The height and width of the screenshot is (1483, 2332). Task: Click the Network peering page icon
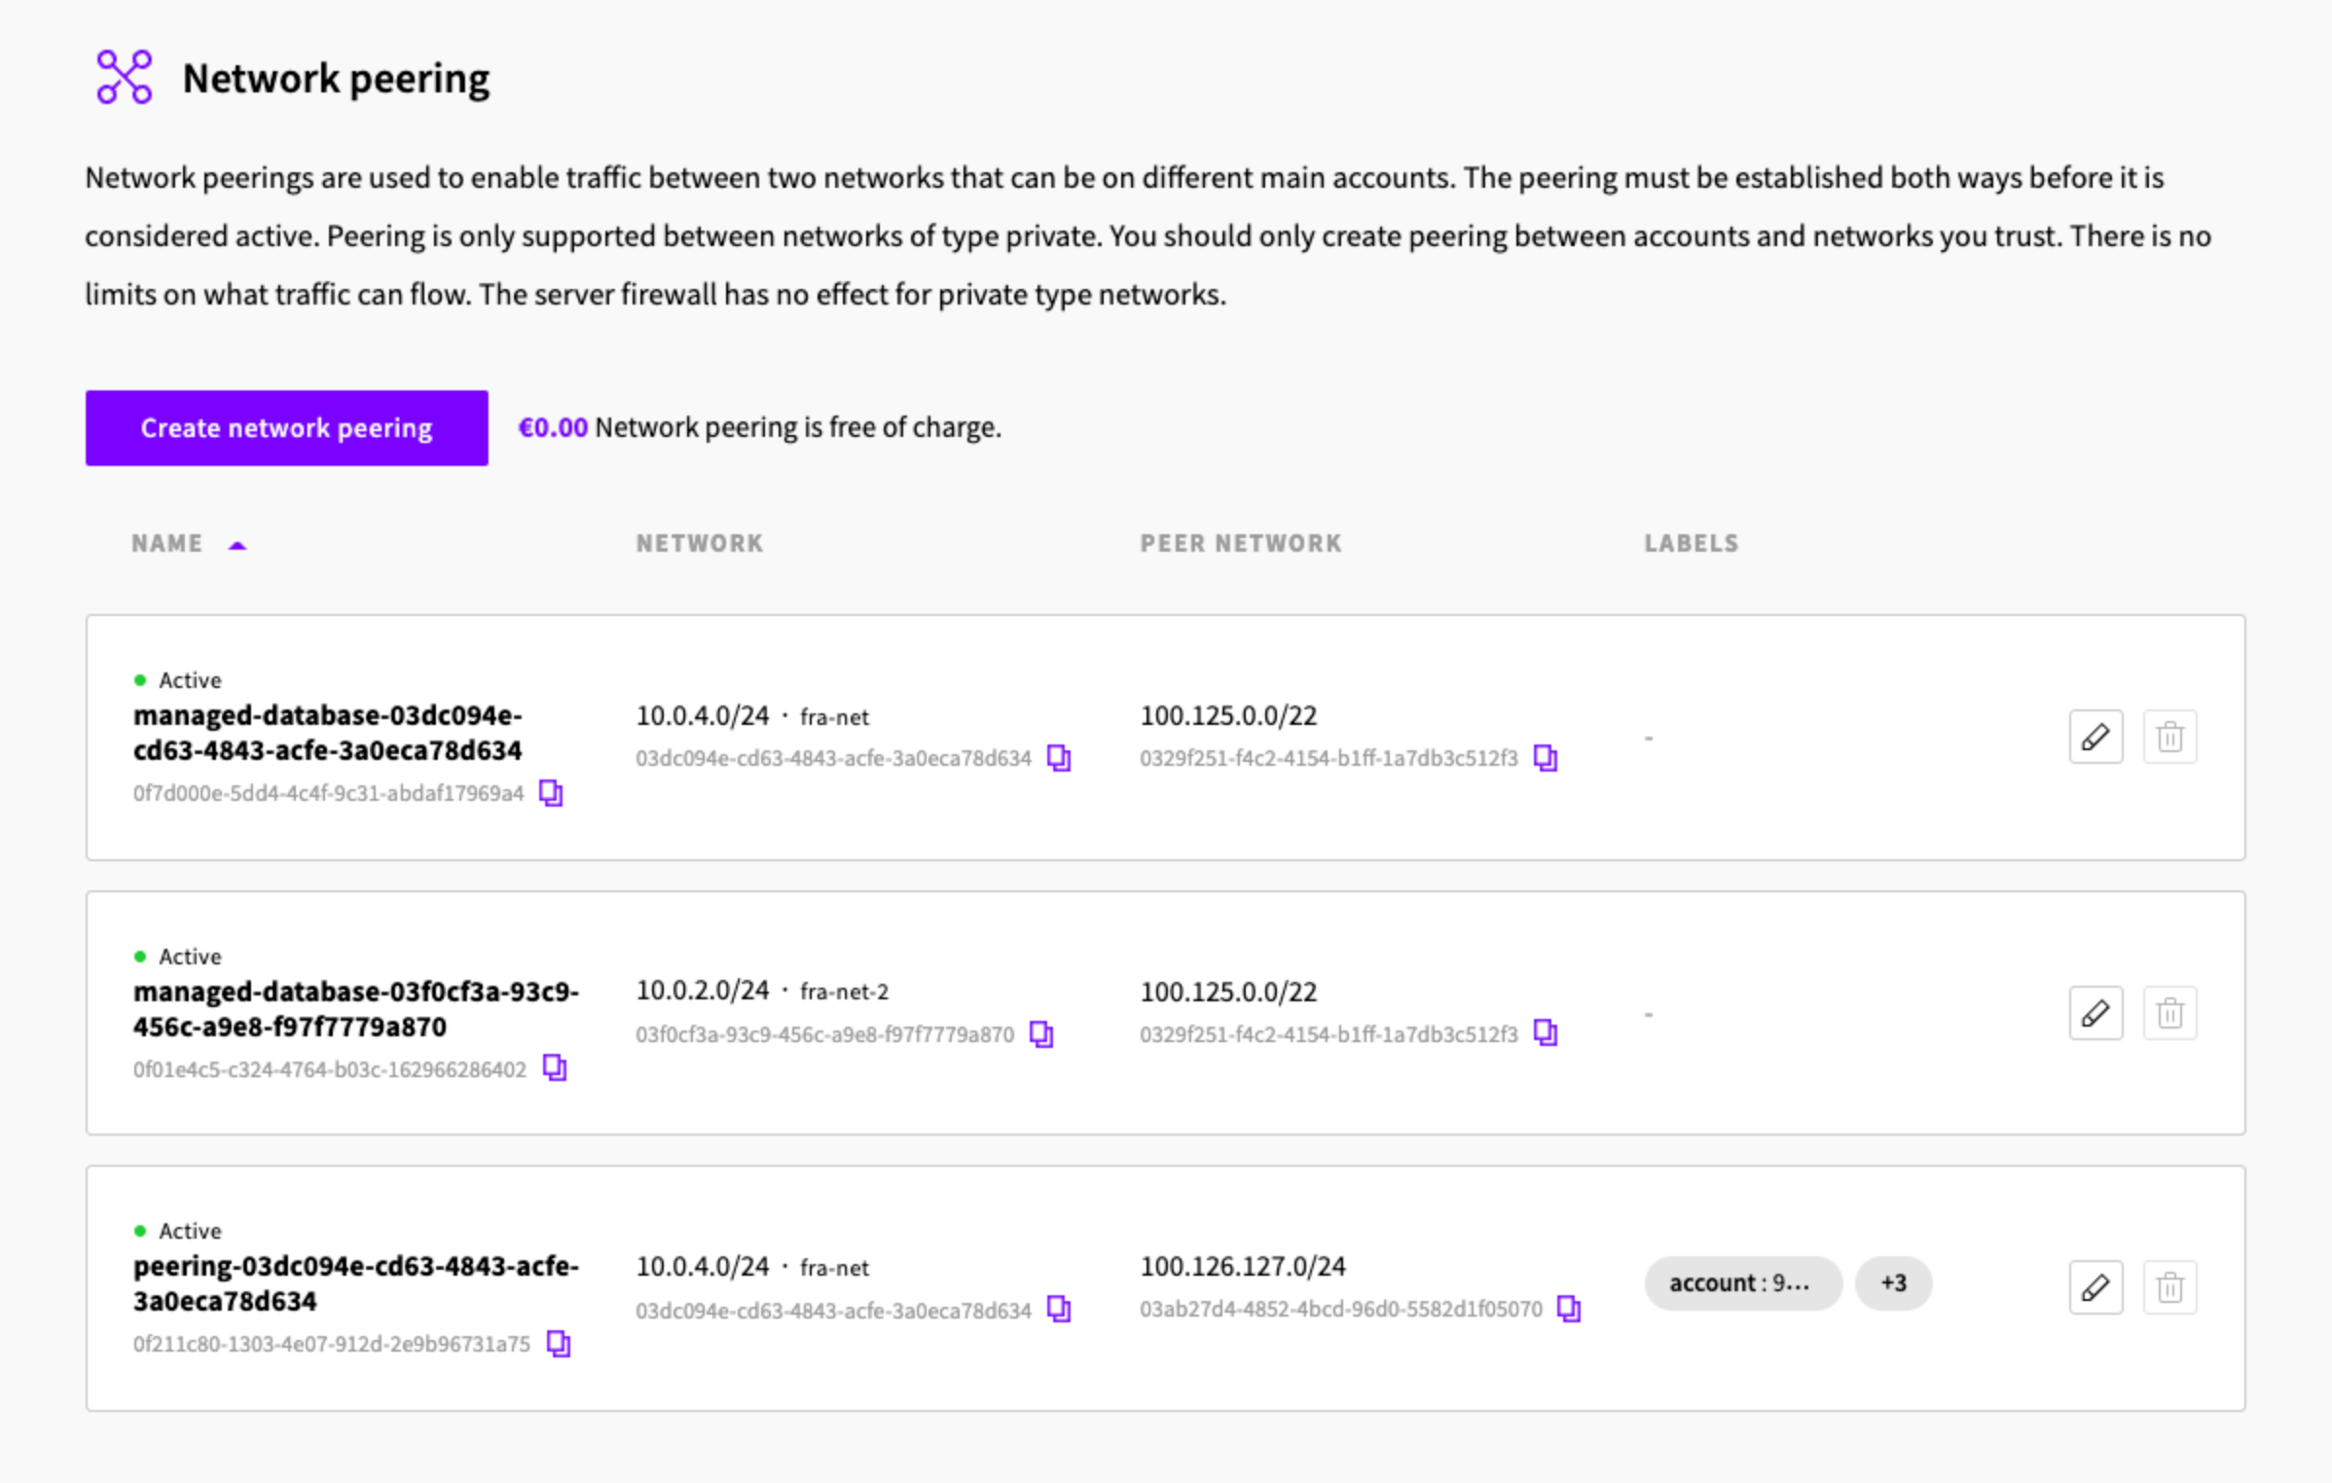pyautogui.click(x=125, y=78)
